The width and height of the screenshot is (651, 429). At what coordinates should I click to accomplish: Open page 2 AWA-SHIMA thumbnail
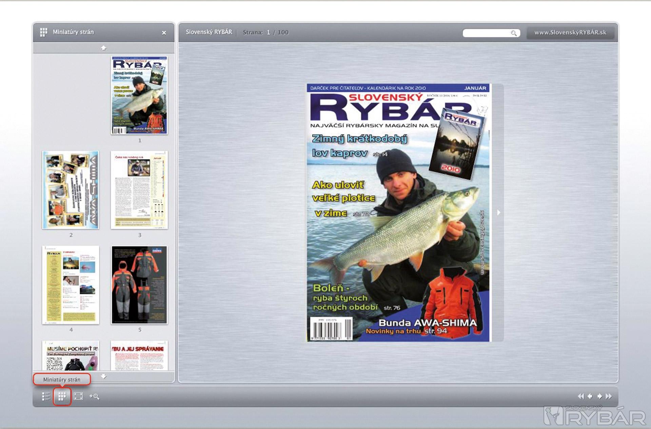71,190
